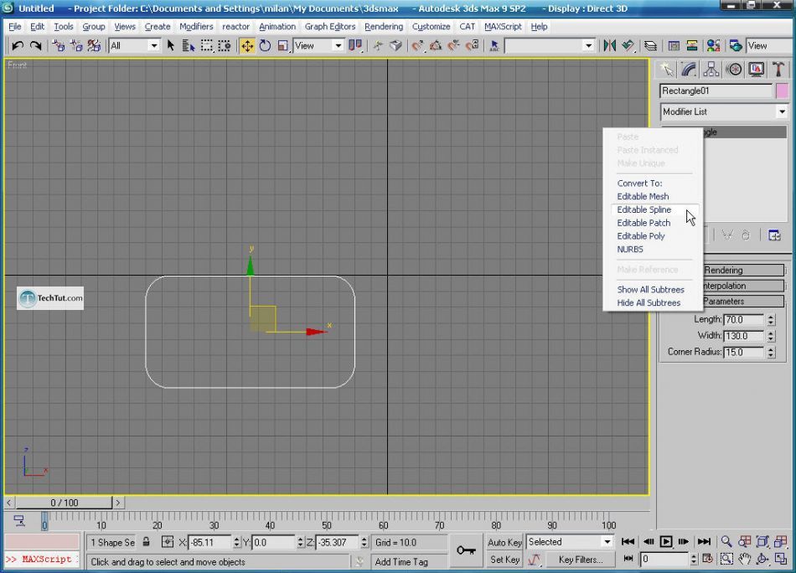
Task: Toggle Window/Crossing selection mode
Action: (x=225, y=46)
